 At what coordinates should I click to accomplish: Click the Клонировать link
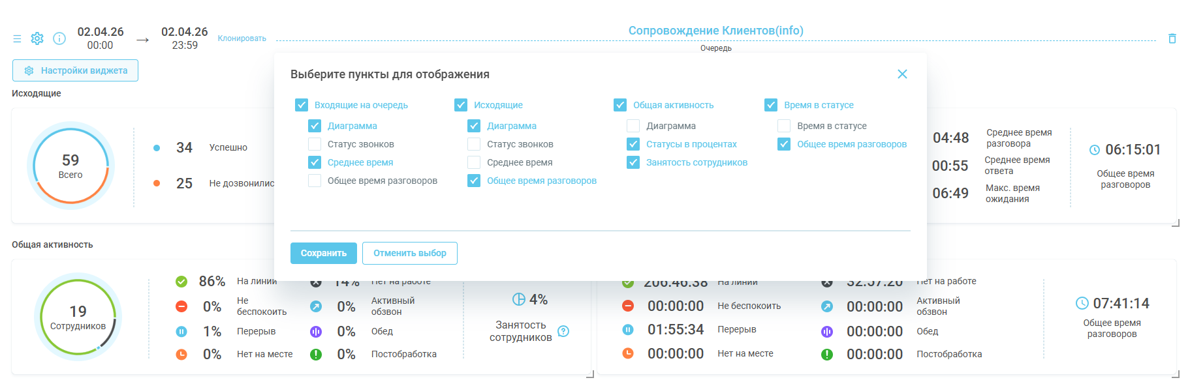pyautogui.click(x=242, y=38)
